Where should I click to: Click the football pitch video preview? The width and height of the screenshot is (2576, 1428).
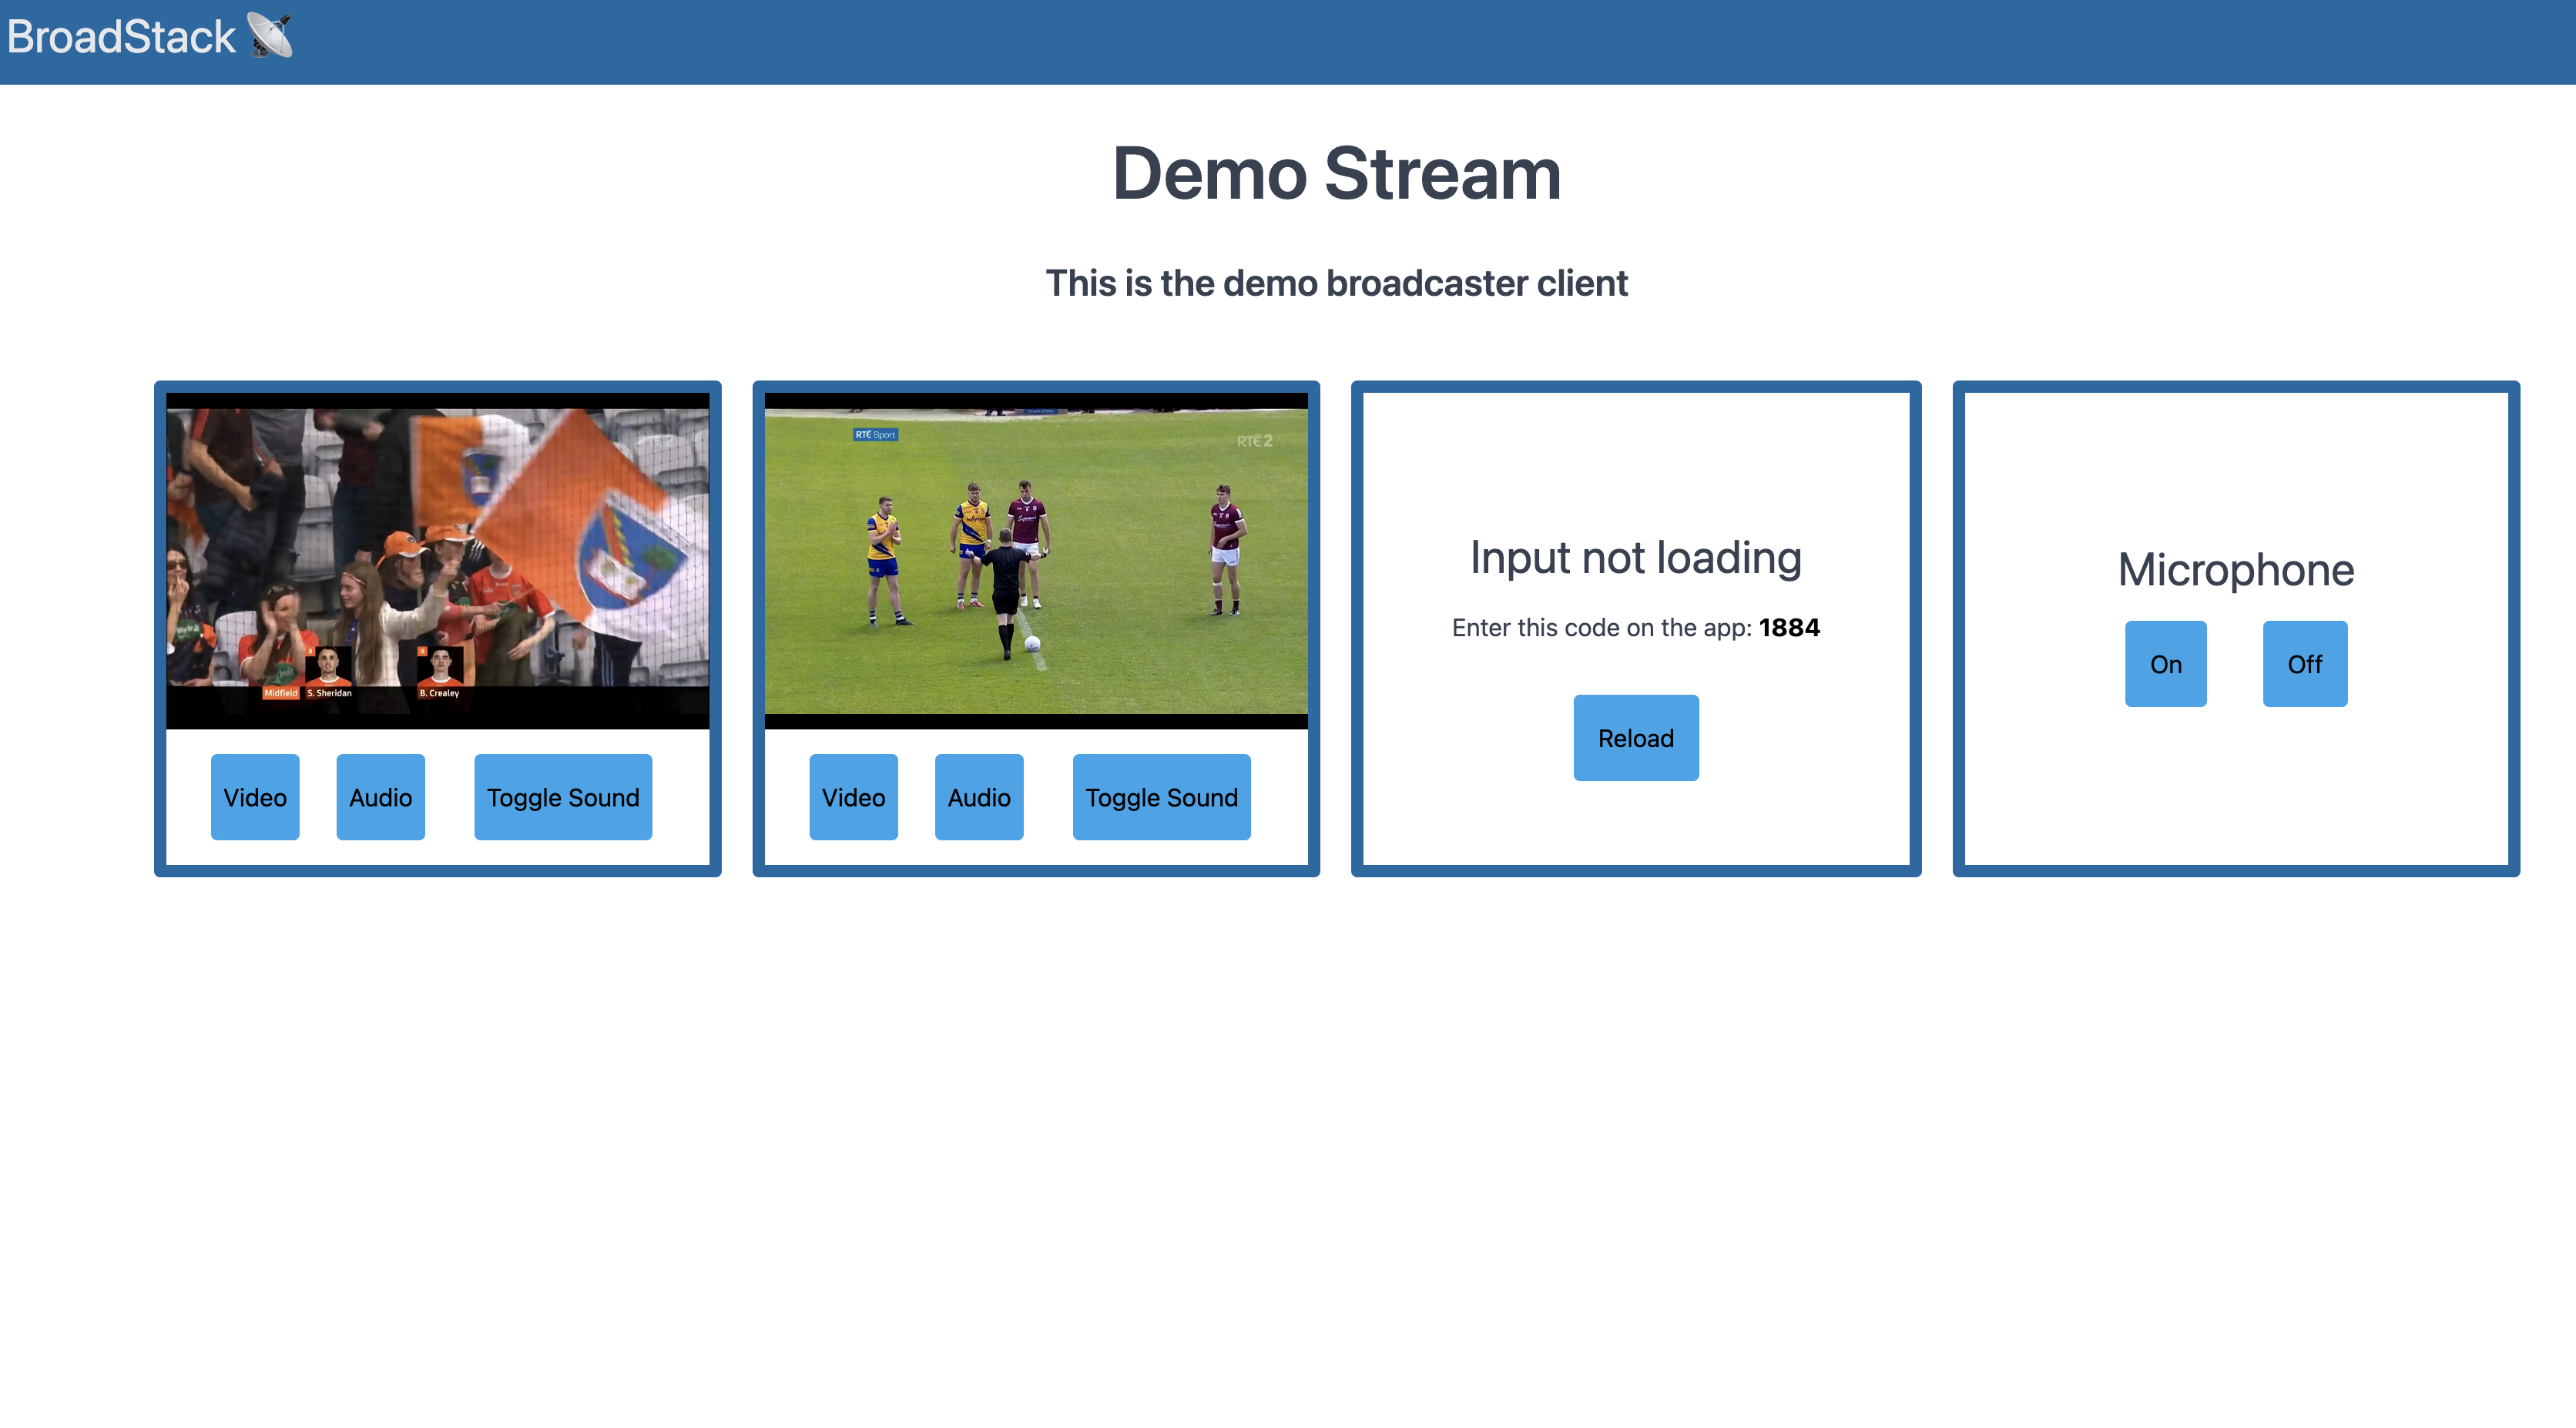click(x=1035, y=560)
